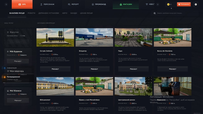
Task: Click the icon beside Мої бізнеси
Action: [8, 91]
